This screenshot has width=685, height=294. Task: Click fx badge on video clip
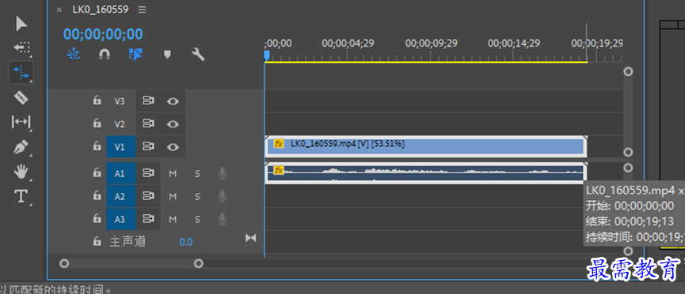point(278,144)
